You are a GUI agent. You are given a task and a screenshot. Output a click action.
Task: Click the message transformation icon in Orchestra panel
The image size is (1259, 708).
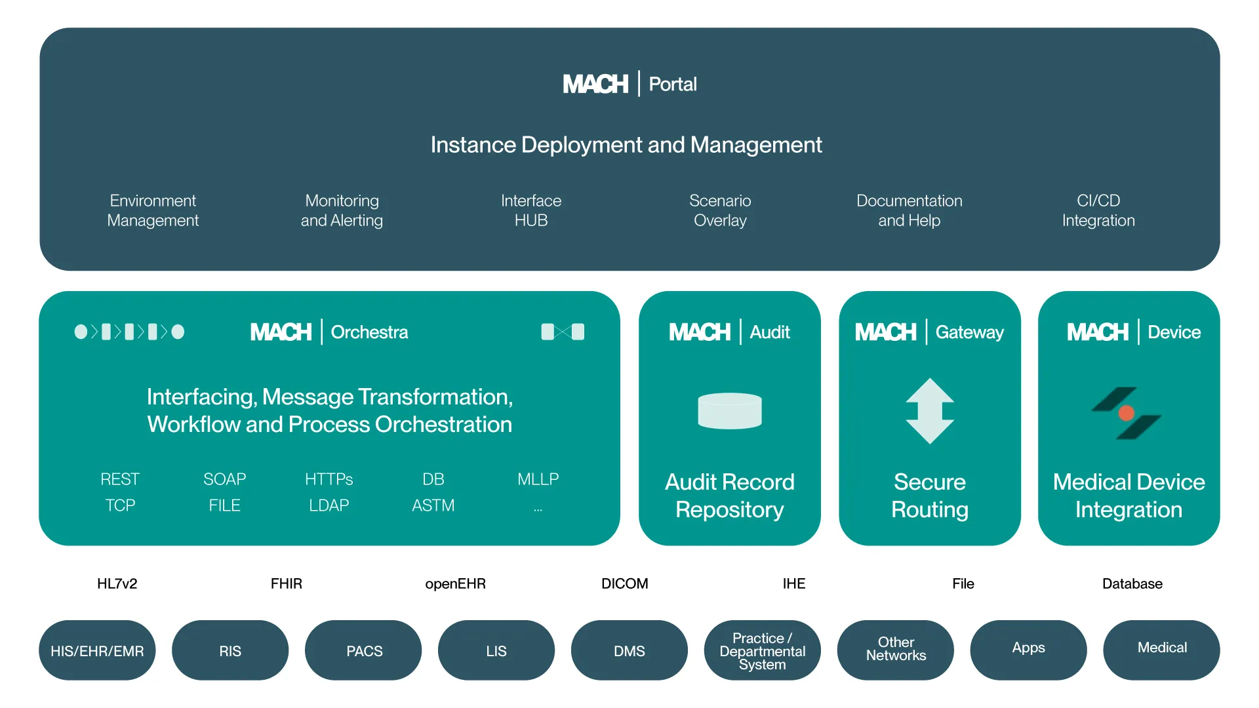tap(563, 332)
